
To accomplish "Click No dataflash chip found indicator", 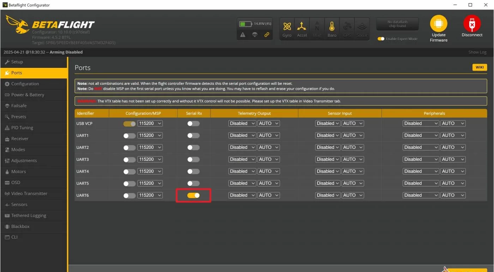I will click(x=397, y=24).
